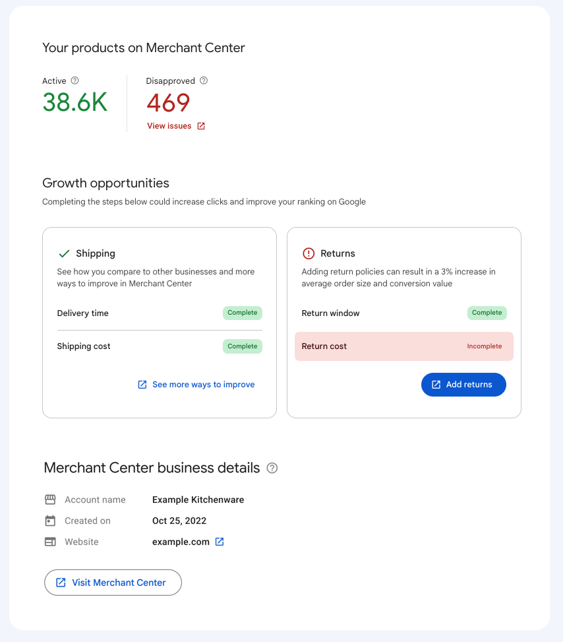563x642 pixels.
Task: Click the external link icon on Visit Merchant Center
Action: 61,582
